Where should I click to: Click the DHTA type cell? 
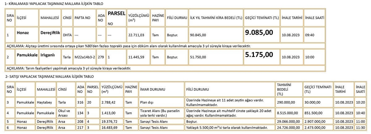(67, 35)
